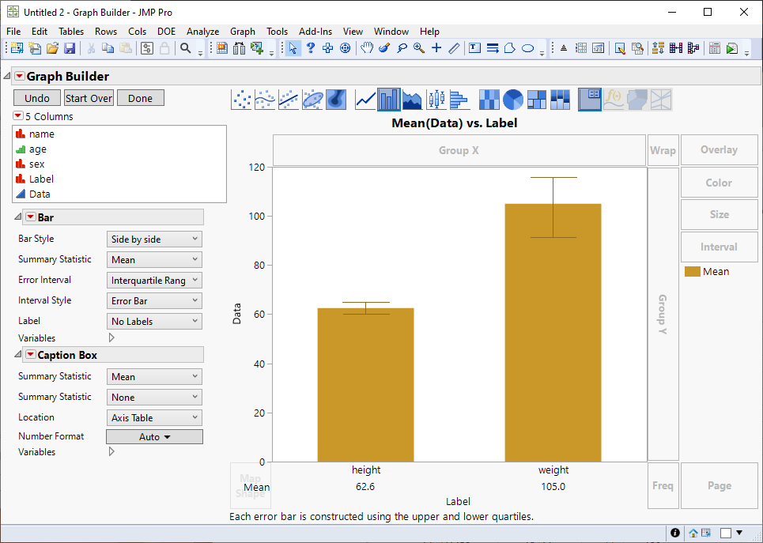Open the Graph menu
This screenshot has width=763, height=543.
(242, 32)
